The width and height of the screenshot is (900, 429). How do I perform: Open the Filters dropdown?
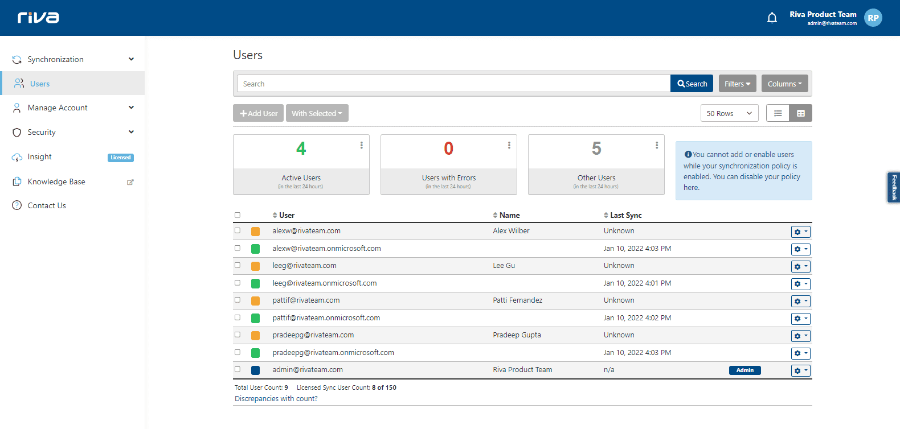[x=737, y=84]
